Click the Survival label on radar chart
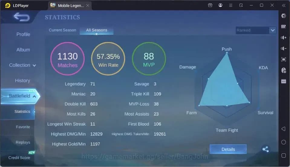 click(x=266, y=113)
